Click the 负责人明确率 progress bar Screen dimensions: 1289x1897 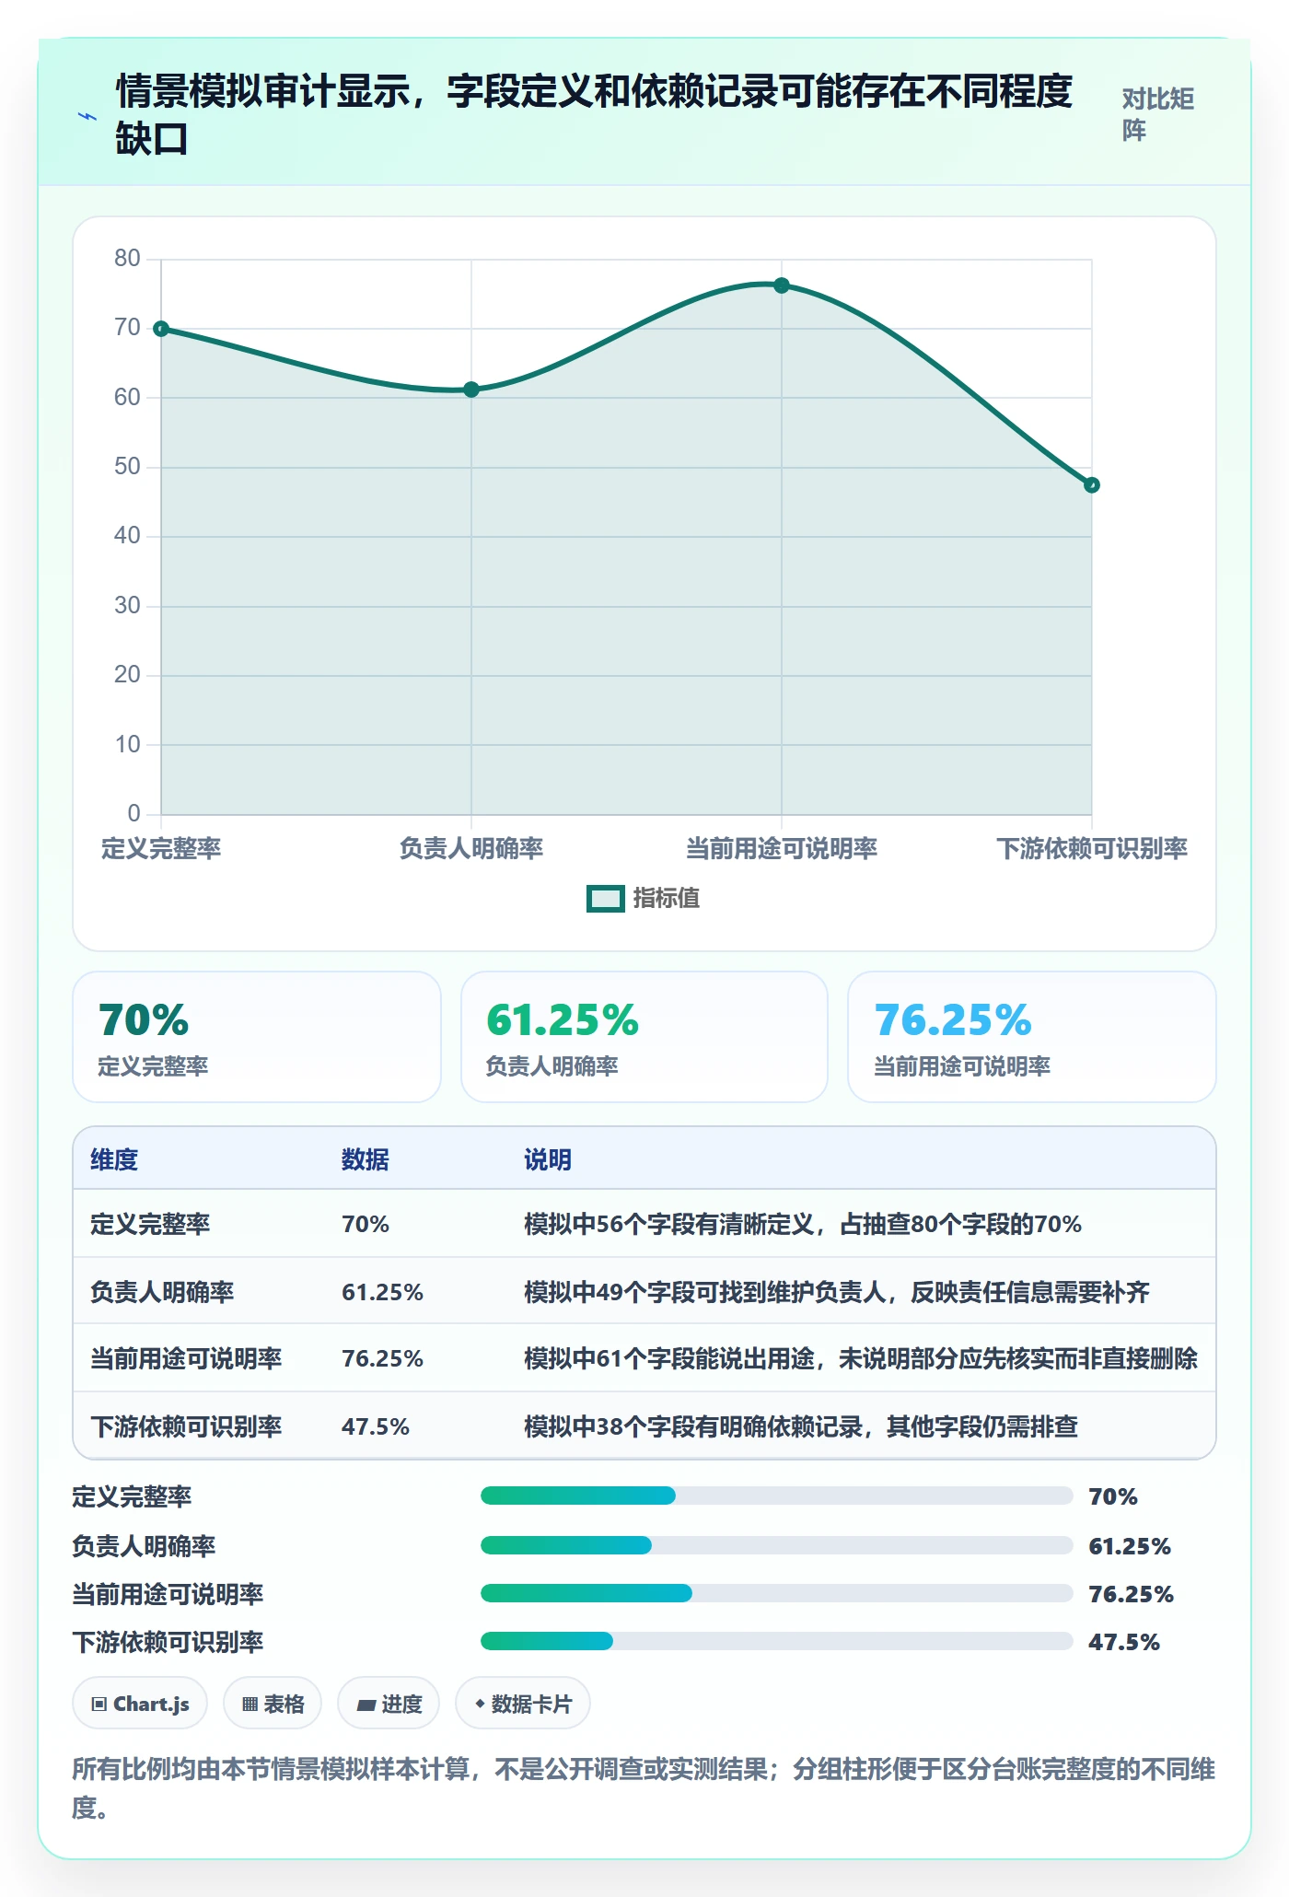777,1545
